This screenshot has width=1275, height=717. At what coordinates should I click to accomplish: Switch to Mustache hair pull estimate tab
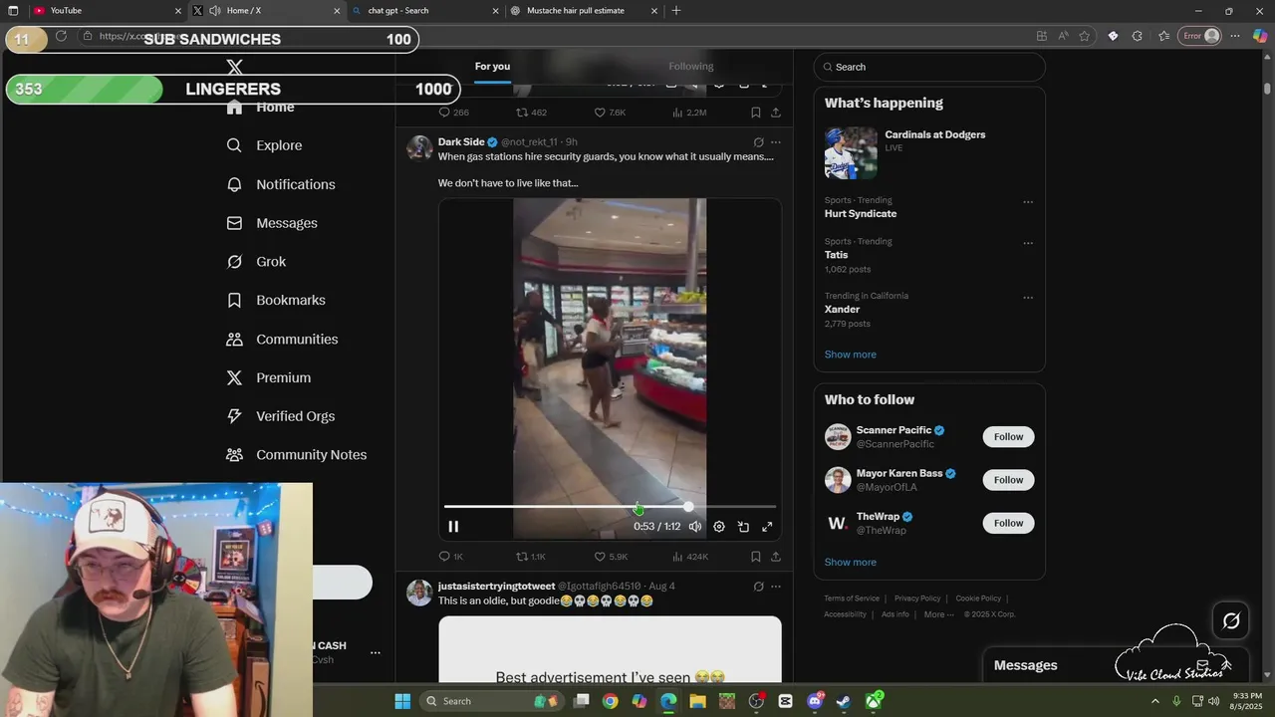coord(584,11)
